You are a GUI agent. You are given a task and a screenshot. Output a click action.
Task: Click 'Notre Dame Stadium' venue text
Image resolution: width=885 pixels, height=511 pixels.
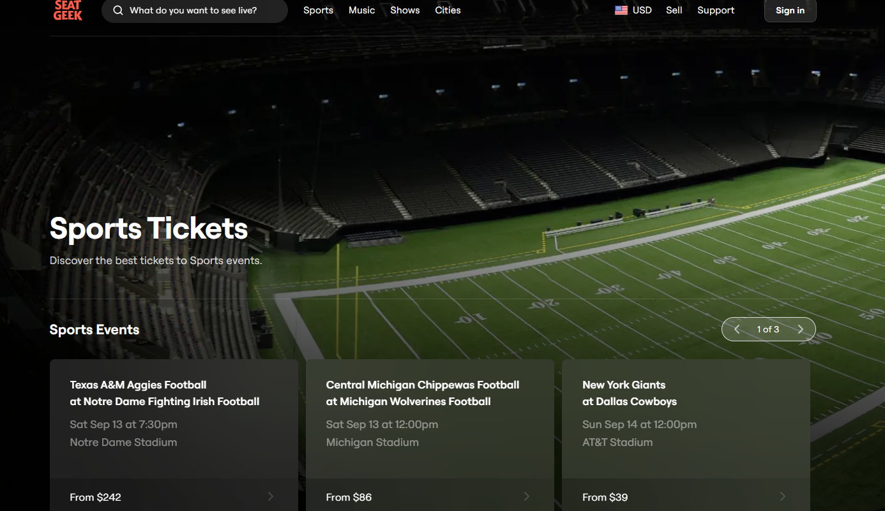[x=123, y=442]
